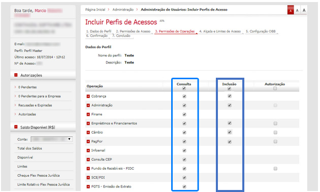This screenshot has height=192, width=320.
Task: Select Limite Rotativo Flex Pessoa Jurídica entry
Action: pyautogui.click(x=44, y=184)
